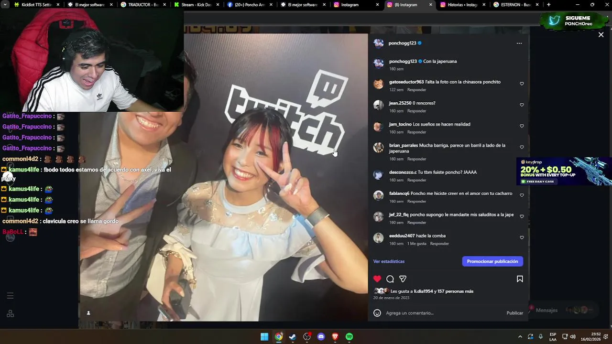Image resolution: width=612 pixels, height=344 pixels.
Task: Focus the Agrega un comentario field
Action: pyautogui.click(x=444, y=313)
